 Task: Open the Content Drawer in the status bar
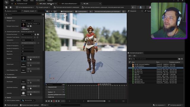11,105
